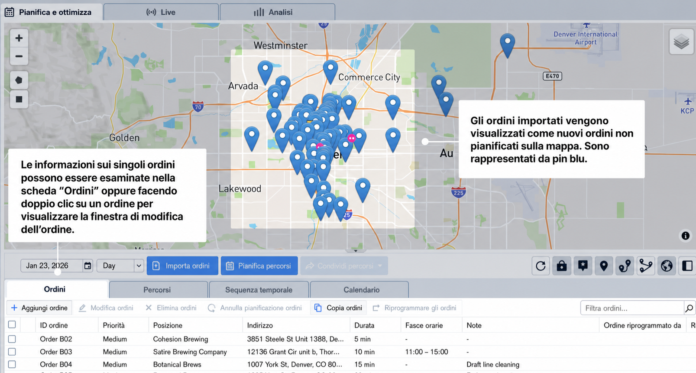This screenshot has width=696, height=373.
Task: Open the Day view dropdown
Action: [x=120, y=266]
